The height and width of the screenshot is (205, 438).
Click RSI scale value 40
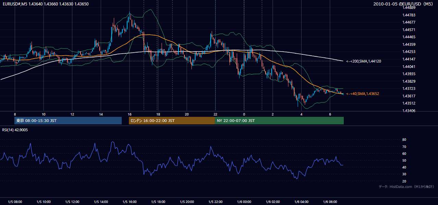coord(404,167)
